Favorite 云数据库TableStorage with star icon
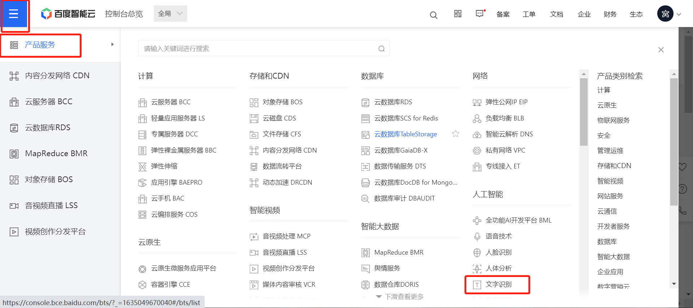693x308 pixels. click(456, 134)
